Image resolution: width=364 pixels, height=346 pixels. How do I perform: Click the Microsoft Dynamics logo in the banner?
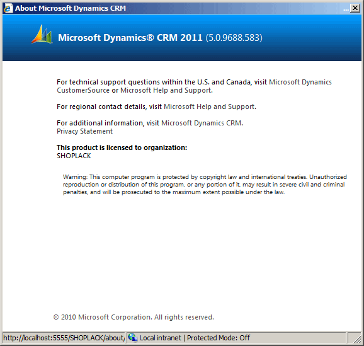(x=42, y=35)
